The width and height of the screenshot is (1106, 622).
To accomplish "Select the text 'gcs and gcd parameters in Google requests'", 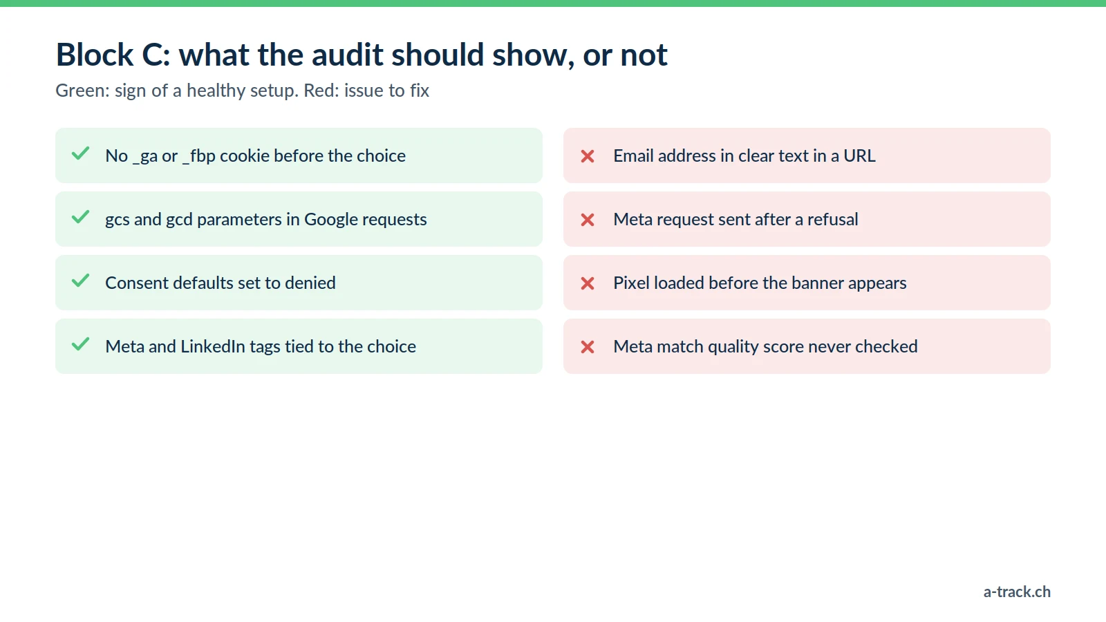I will tap(266, 220).
